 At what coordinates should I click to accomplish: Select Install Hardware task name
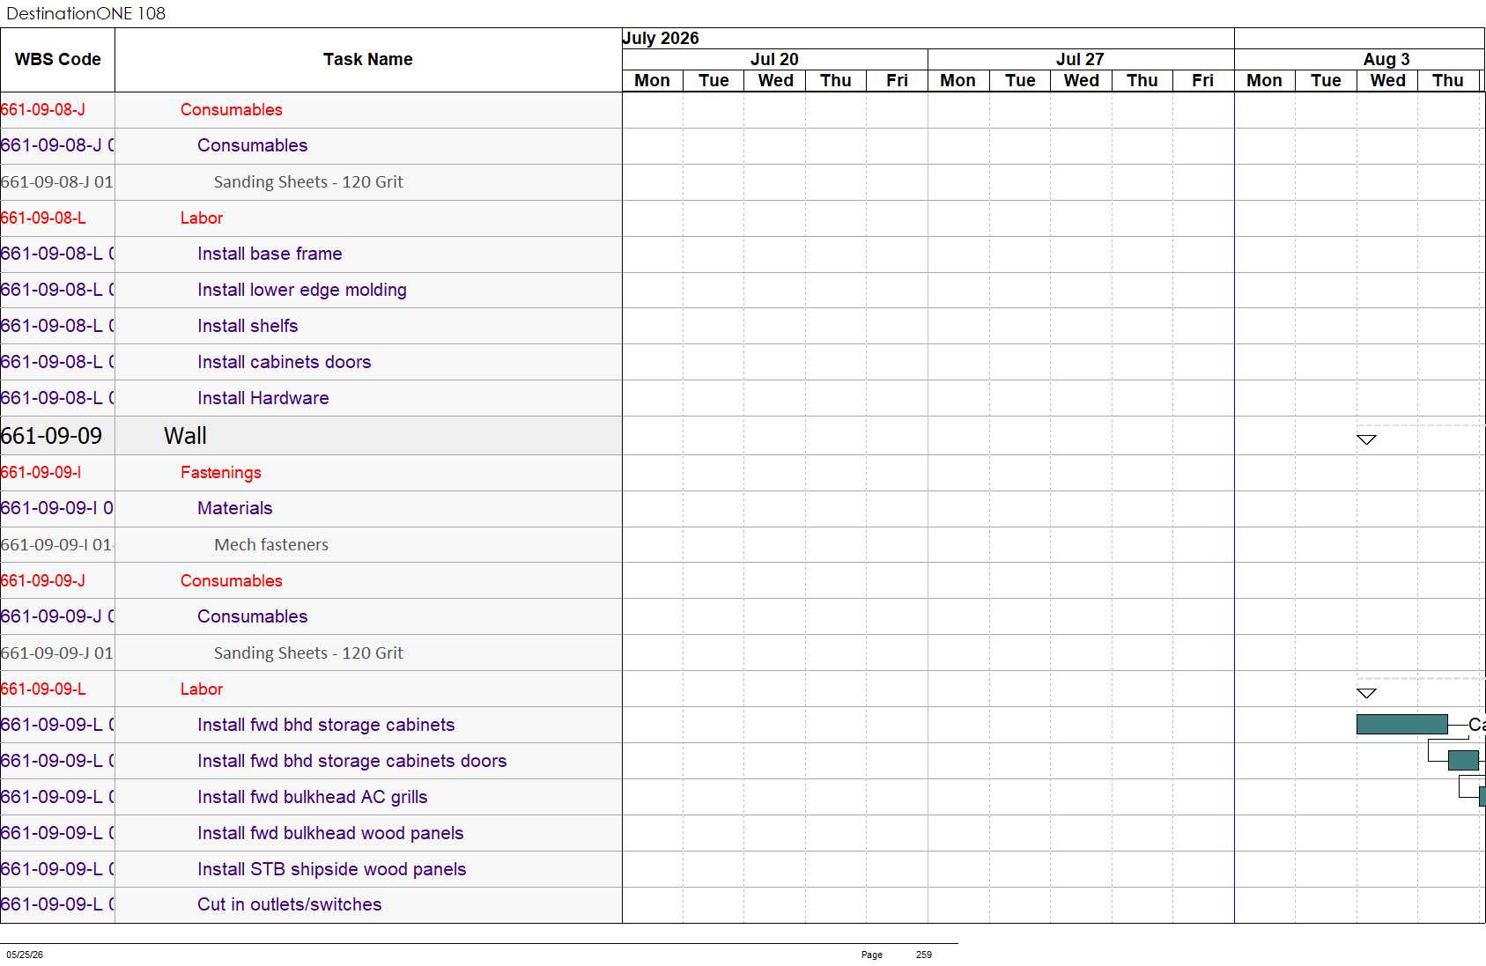262,398
